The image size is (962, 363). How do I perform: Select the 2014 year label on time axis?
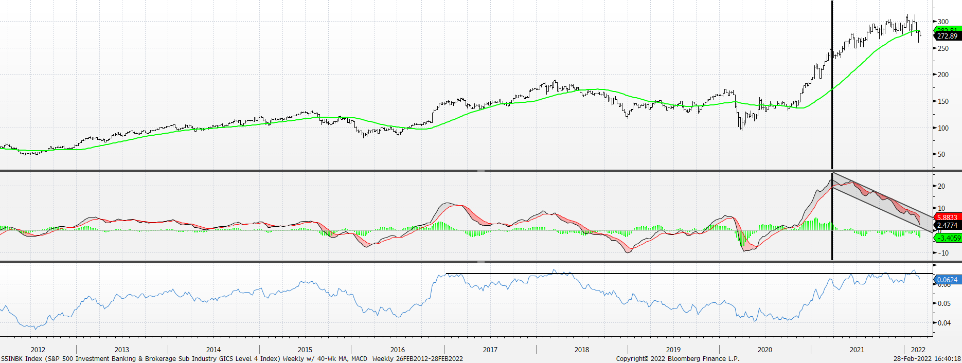pyautogui.click(x=213, y=350)
